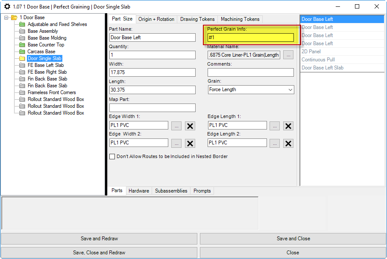387x259 pixels.
Task: Switch to the Part Size tab
Action: point(122,19)
